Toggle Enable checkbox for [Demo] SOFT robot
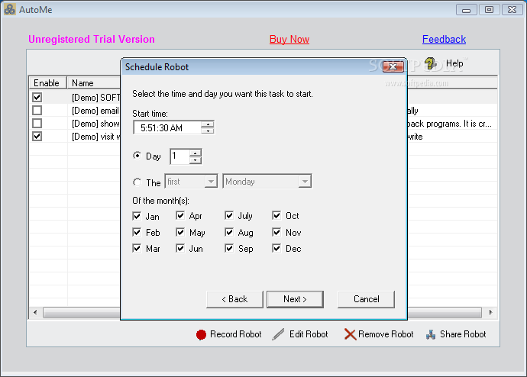 coord(37,98)
